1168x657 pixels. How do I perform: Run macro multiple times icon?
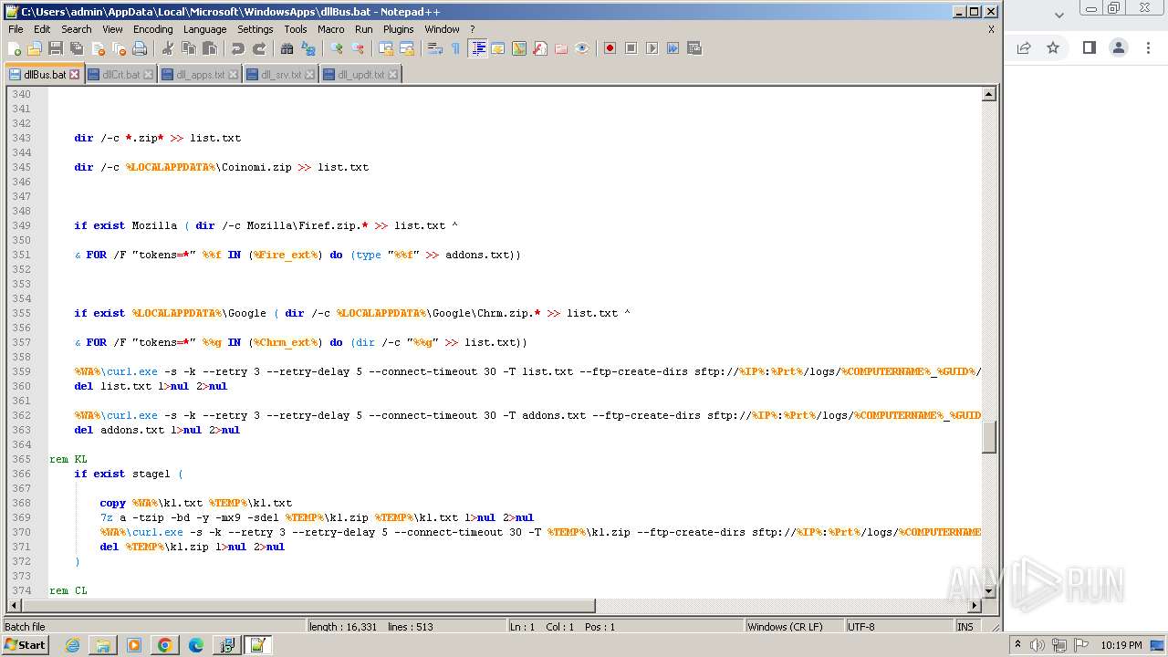[x=673, y=48]
